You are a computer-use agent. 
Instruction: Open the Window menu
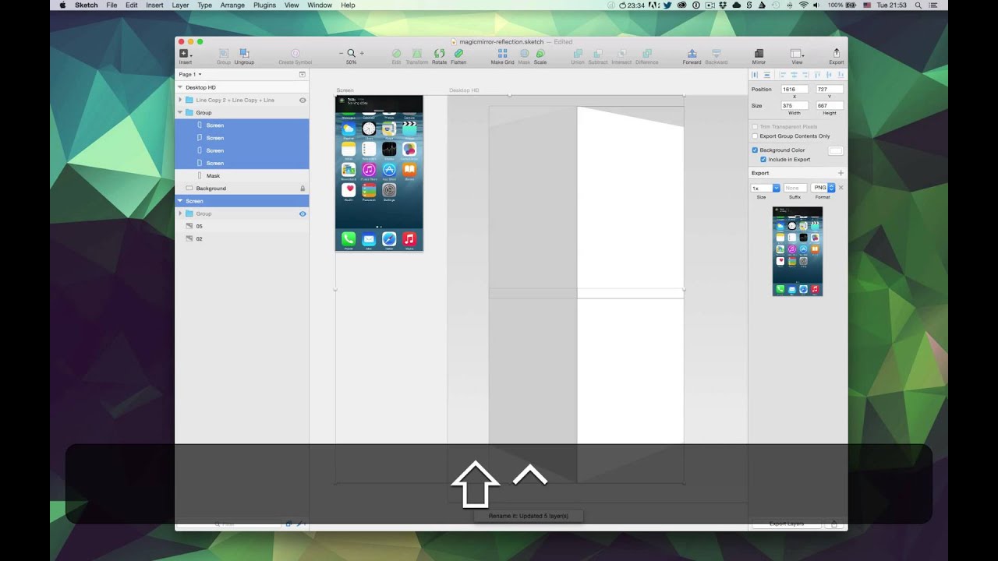click(320, 5)
